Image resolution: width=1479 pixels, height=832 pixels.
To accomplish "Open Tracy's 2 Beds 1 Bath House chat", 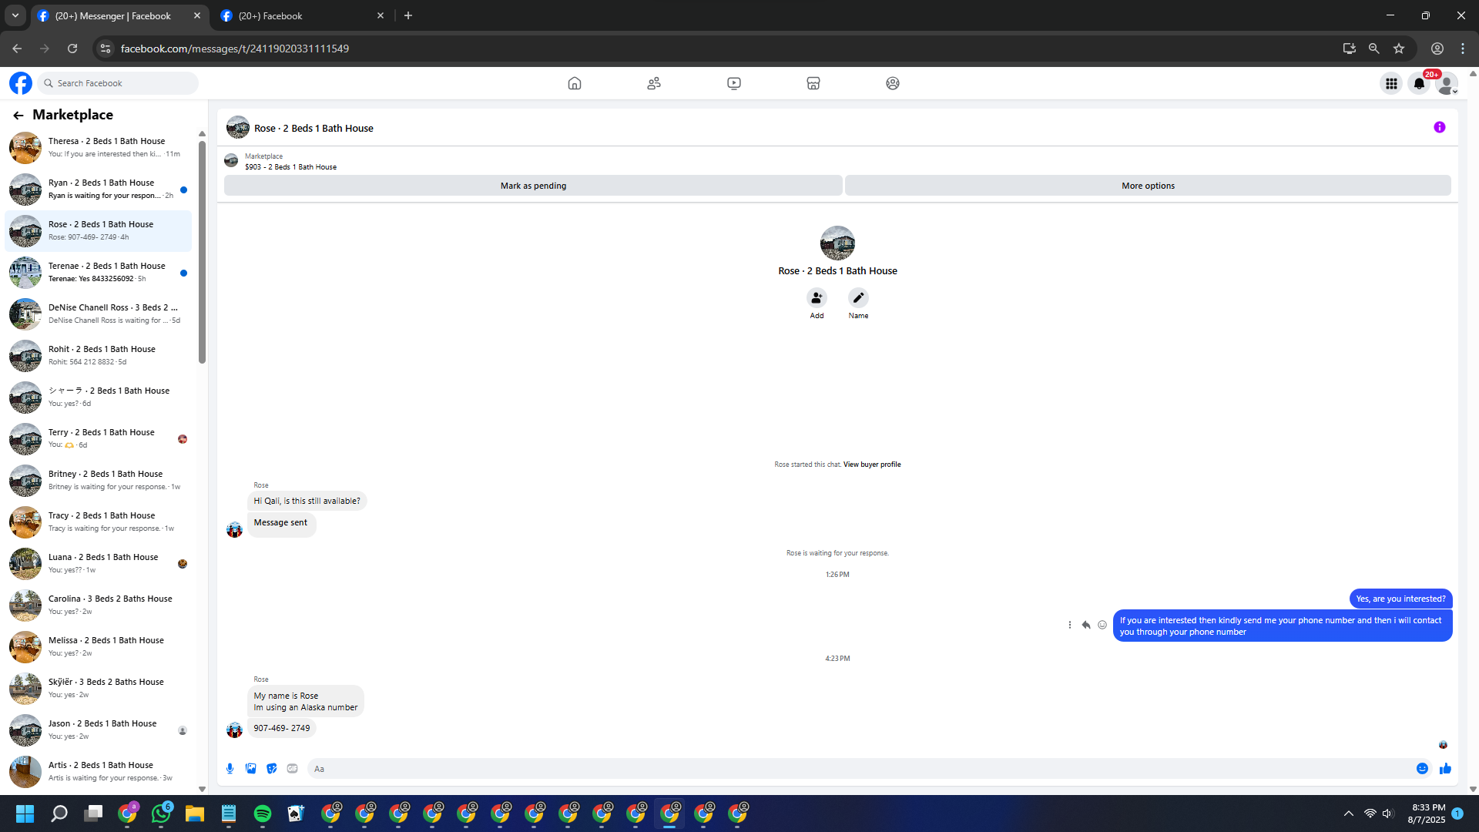I will pyautogui.click(x=99, y=522).
